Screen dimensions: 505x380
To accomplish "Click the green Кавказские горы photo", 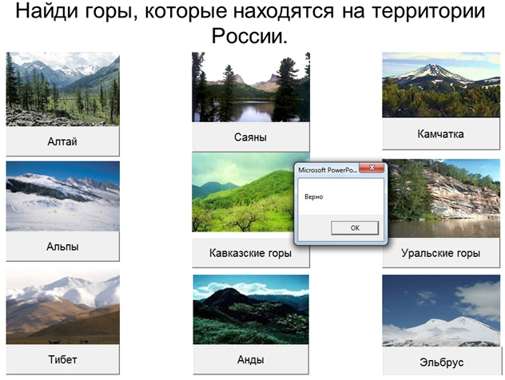I will pos(244,192).
